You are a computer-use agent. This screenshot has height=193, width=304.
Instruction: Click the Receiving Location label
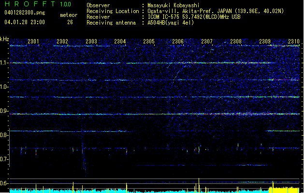point(113,11)
